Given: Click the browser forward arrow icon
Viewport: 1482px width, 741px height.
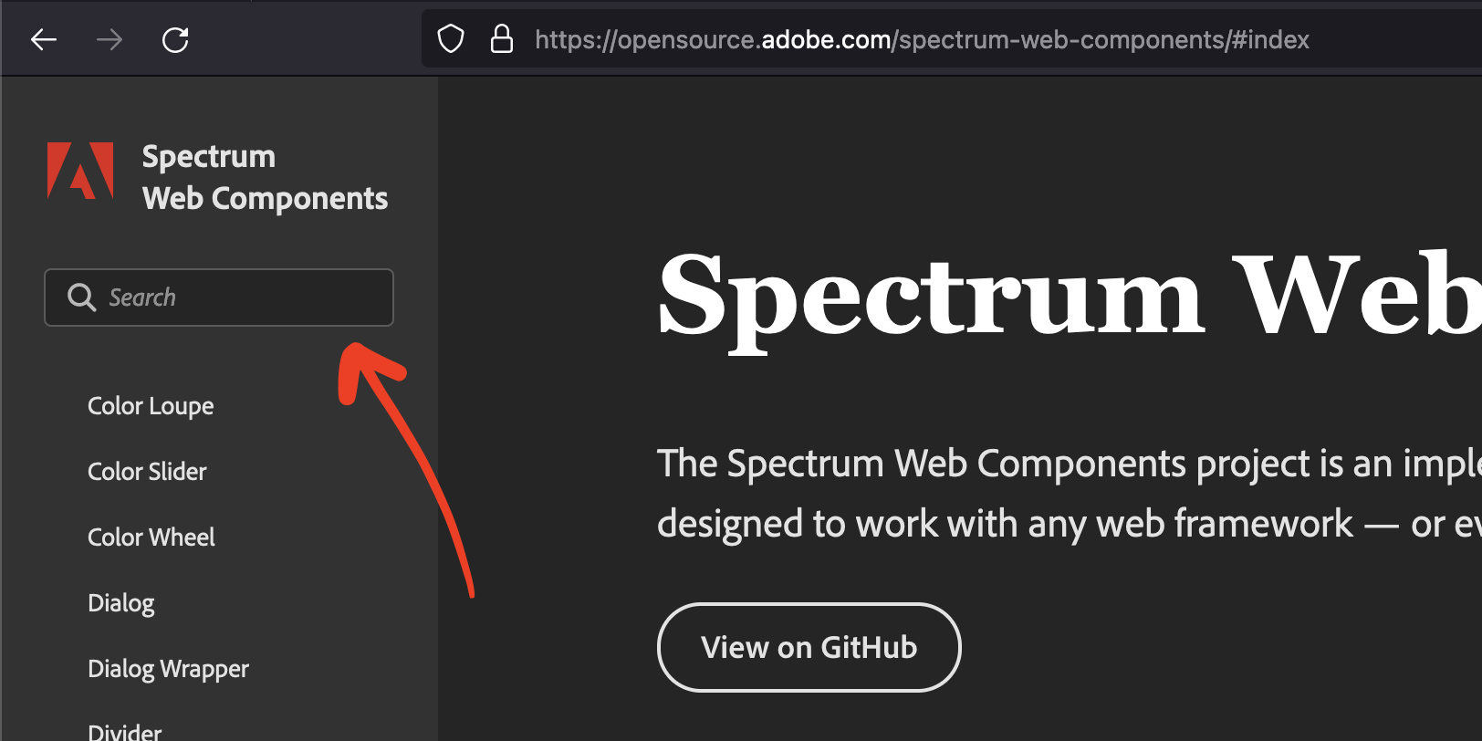Looking at the screenshot, I should pyautogui.click(x=109, y=39).
